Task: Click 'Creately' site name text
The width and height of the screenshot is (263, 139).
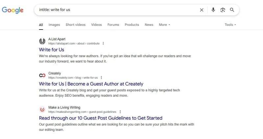Action: click(55, 73)
